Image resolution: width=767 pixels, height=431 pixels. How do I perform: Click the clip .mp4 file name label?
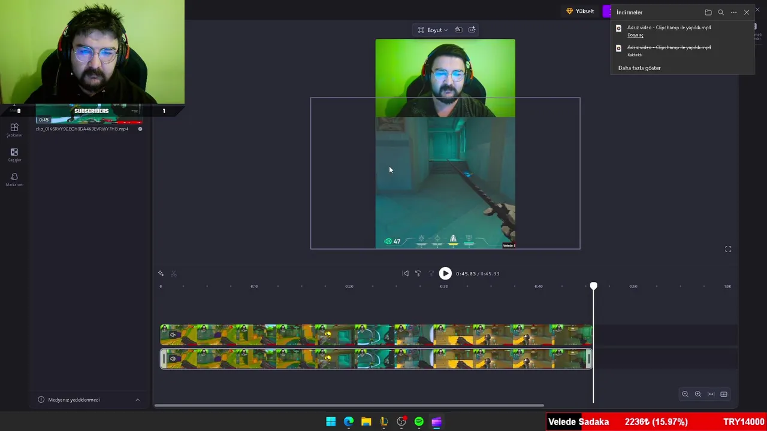point(82,129)
